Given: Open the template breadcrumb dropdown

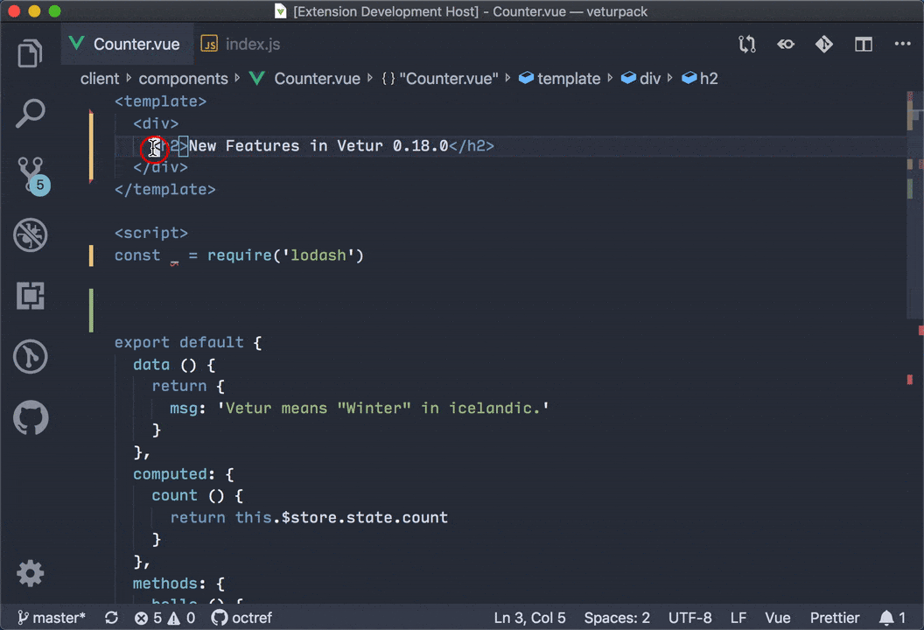Looking at the screenshot, I should [570, 78].
